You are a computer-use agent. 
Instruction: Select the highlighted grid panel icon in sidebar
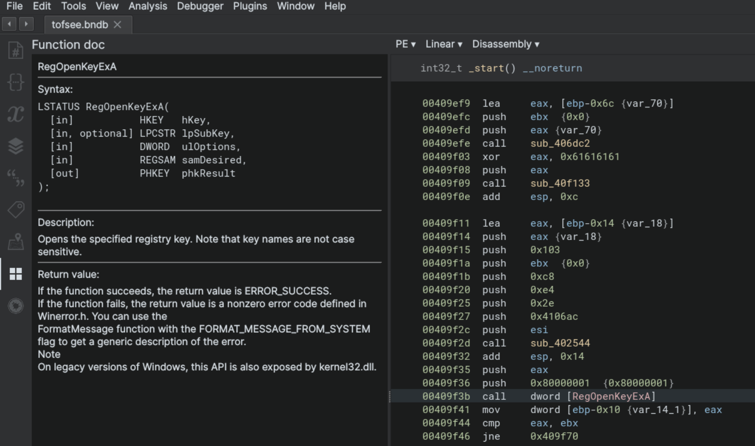coord(16,274)
